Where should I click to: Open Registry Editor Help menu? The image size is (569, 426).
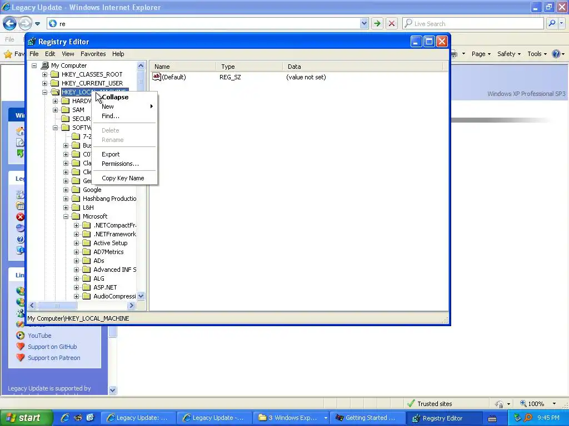click(x=118, y=54)
